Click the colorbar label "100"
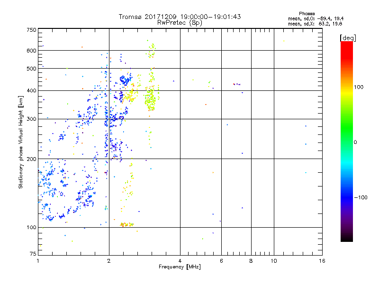Viewport: 379px width, 284px height. (359, 87)
